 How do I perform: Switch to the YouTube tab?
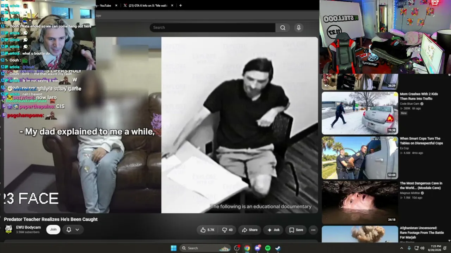tap(105, 5)
